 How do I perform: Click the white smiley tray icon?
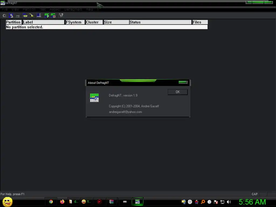coord(209,202)
